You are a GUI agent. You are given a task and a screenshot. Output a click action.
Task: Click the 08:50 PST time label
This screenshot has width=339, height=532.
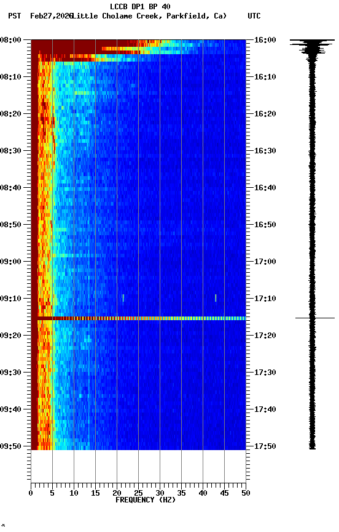click(x=11, y=225)
